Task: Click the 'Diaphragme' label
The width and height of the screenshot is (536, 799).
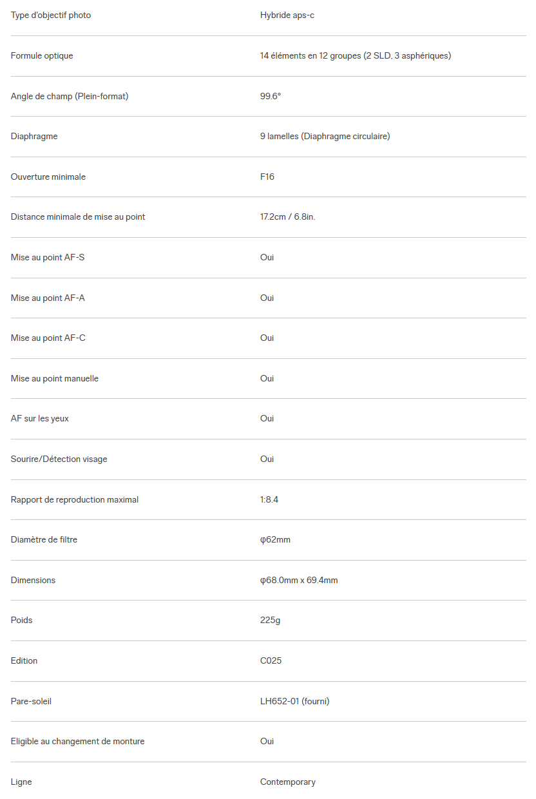Action: click(x=34, y=136)
